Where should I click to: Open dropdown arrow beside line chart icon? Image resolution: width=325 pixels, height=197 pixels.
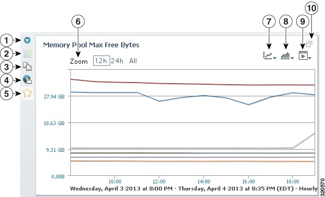pyautogui.click(x=275, y=58)
